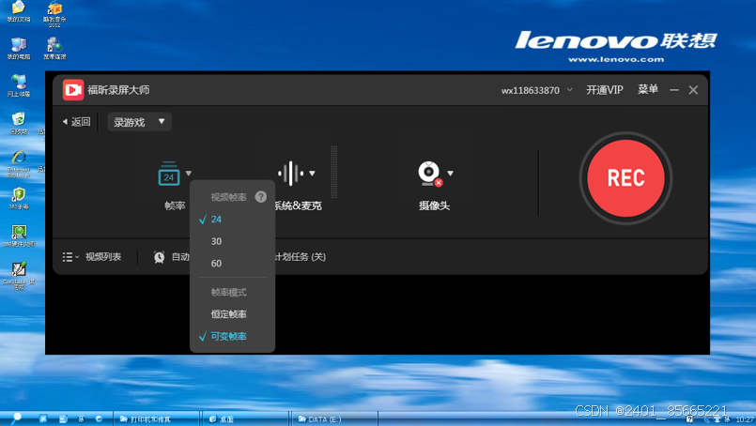Click the question mark help icon beside 视频帧率
756x426 pixels.
(261, 197)
